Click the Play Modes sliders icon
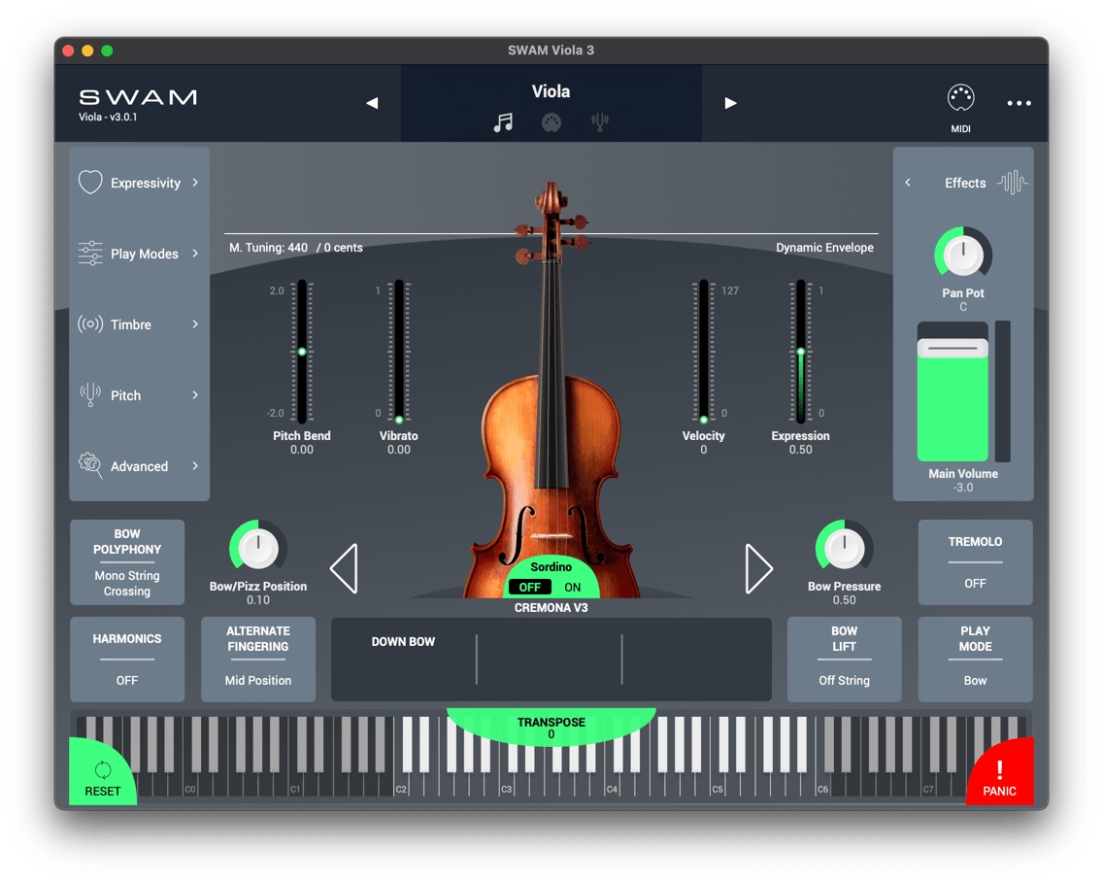The width and height of the screenshot is (1103, 882). [90, 254]
